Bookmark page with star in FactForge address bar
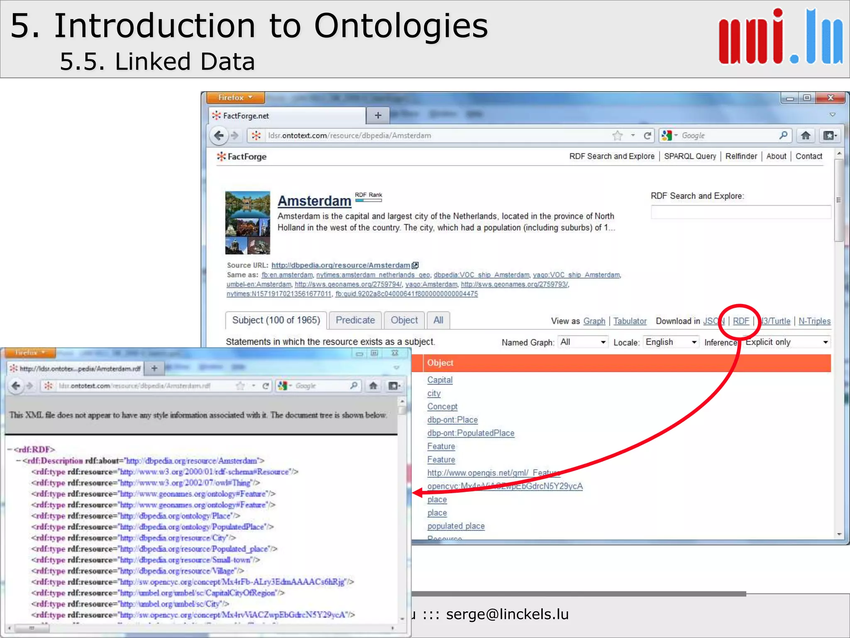 click(618, 135)
